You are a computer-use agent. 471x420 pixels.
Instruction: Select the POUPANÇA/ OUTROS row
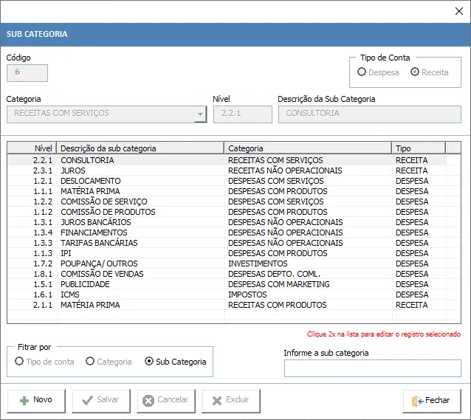click(x=227, y=264)
